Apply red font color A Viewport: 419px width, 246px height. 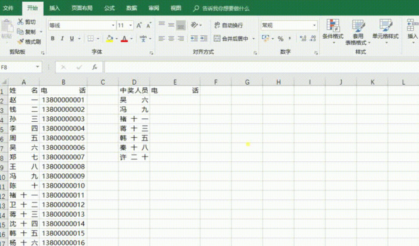click(x=125, y=39)
